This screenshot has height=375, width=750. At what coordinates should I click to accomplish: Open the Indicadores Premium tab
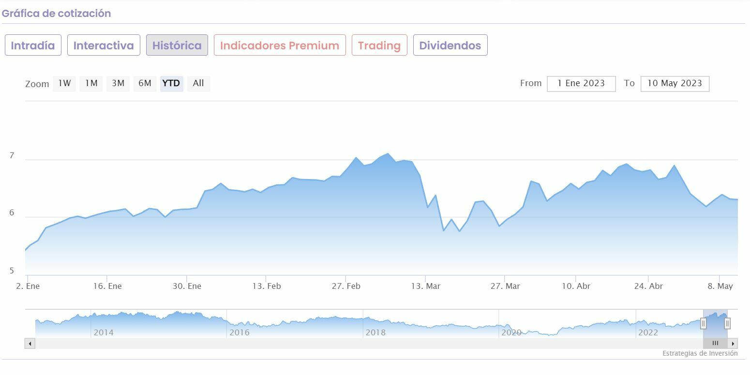coord(280,45)
